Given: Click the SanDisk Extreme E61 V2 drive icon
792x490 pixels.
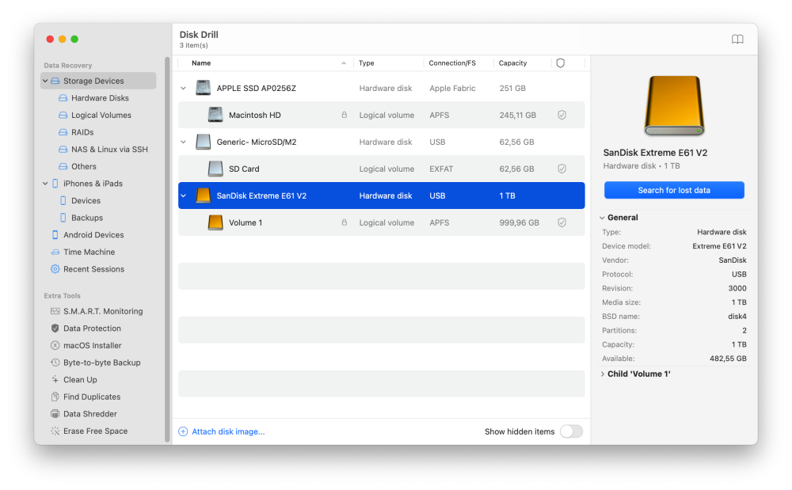Looking at the screenshot, I should point(203,196).
